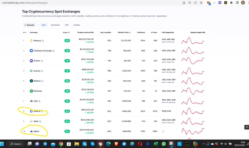Viewport: 249px width, 148px height.
Task: Open the black and yellow browser extension
Action: point(226,3)
